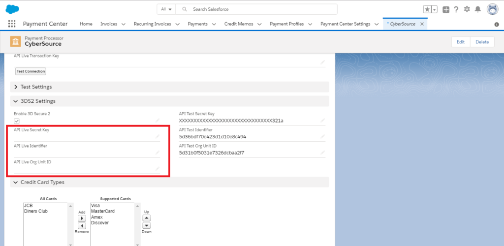
Task: Click the Favorites star icon
Action: pos(427,9)
